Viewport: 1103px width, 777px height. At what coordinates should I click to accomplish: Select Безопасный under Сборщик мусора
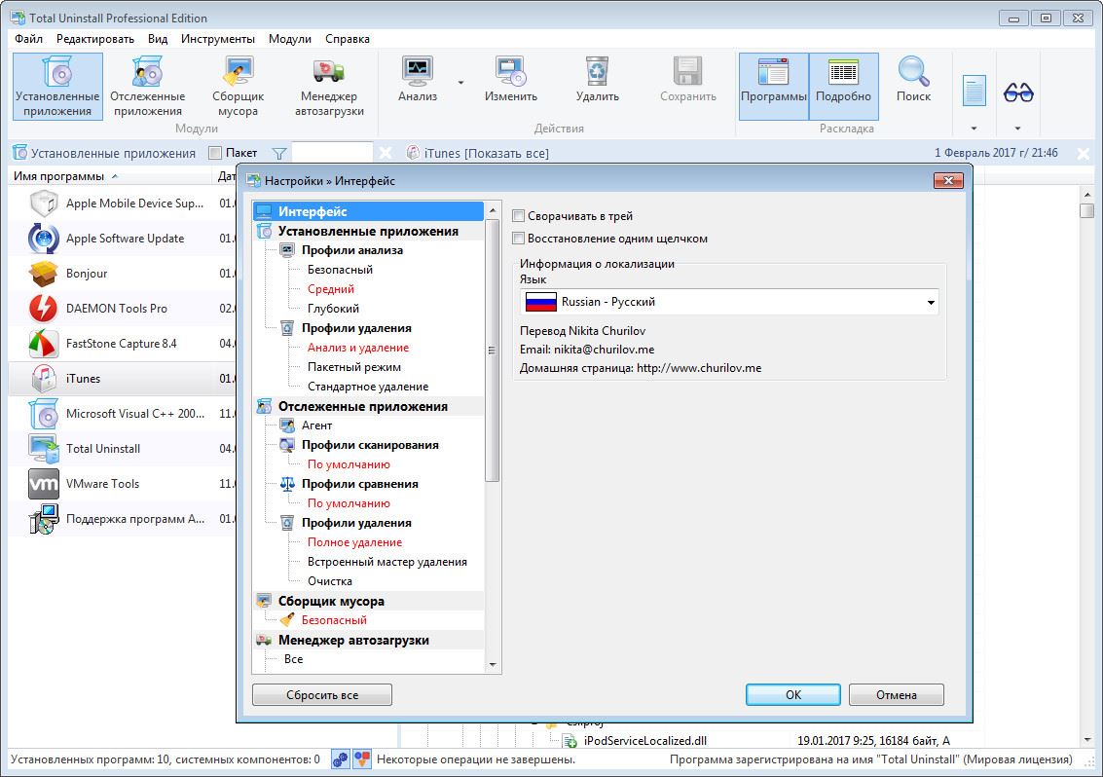tap(334, 620)
